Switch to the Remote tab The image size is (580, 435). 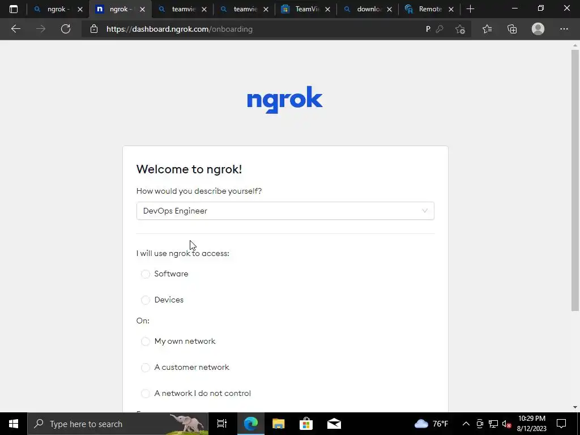429,9
